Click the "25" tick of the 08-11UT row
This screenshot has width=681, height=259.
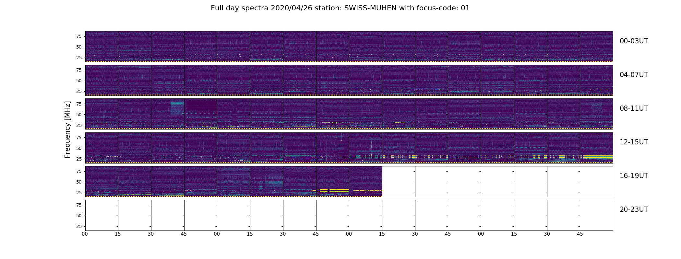(x=79, y=125)
